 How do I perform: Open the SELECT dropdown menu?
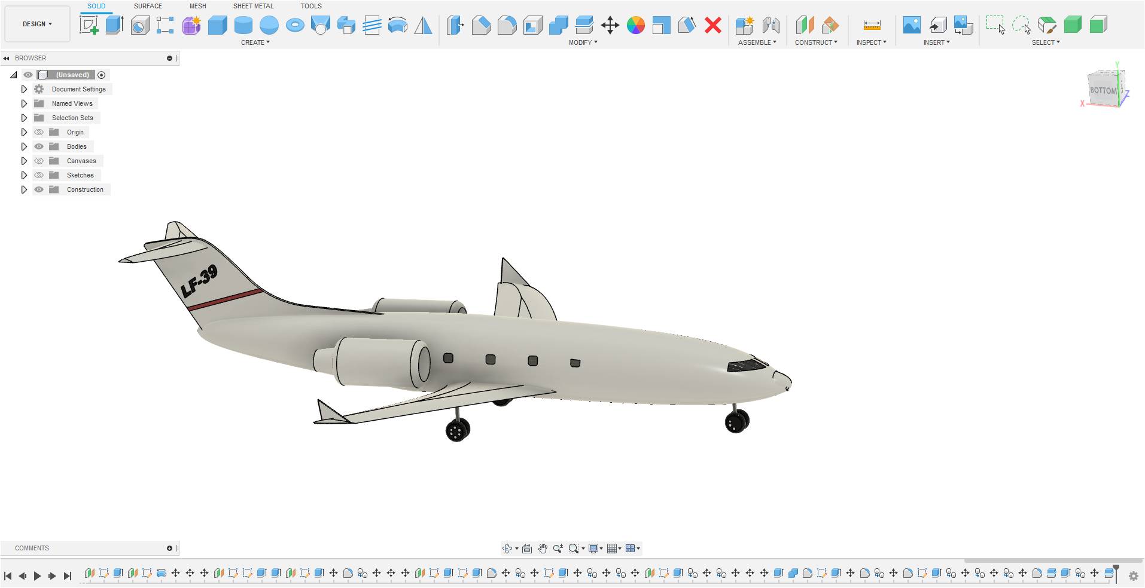coord(1046,42)
